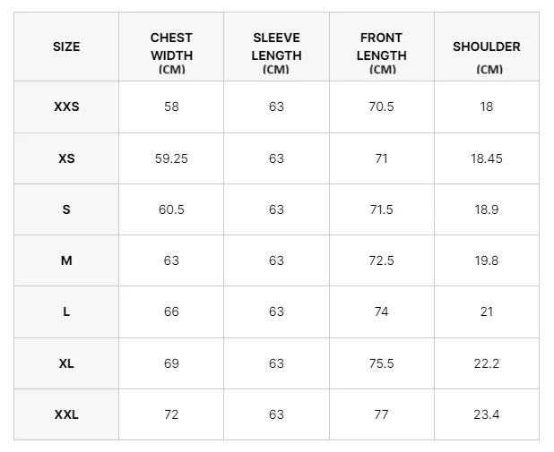Screen dimensions: 554x452
Task: Click chest width value 59.25
Action: [171, 158]
